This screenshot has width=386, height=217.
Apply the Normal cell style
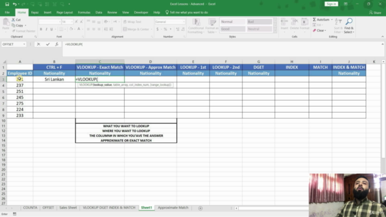point(232,22)
